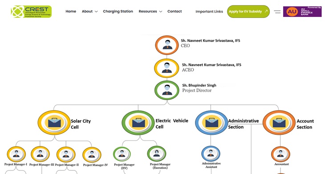This screenshot has height=174, width=325.
Task: Click the name Sh. Bhupinder Singh
Action: point(199,85)
